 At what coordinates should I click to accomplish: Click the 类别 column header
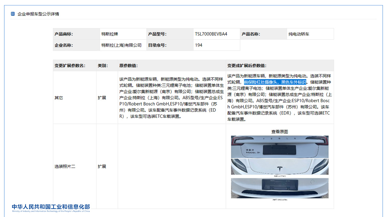(x=107, y=65)
